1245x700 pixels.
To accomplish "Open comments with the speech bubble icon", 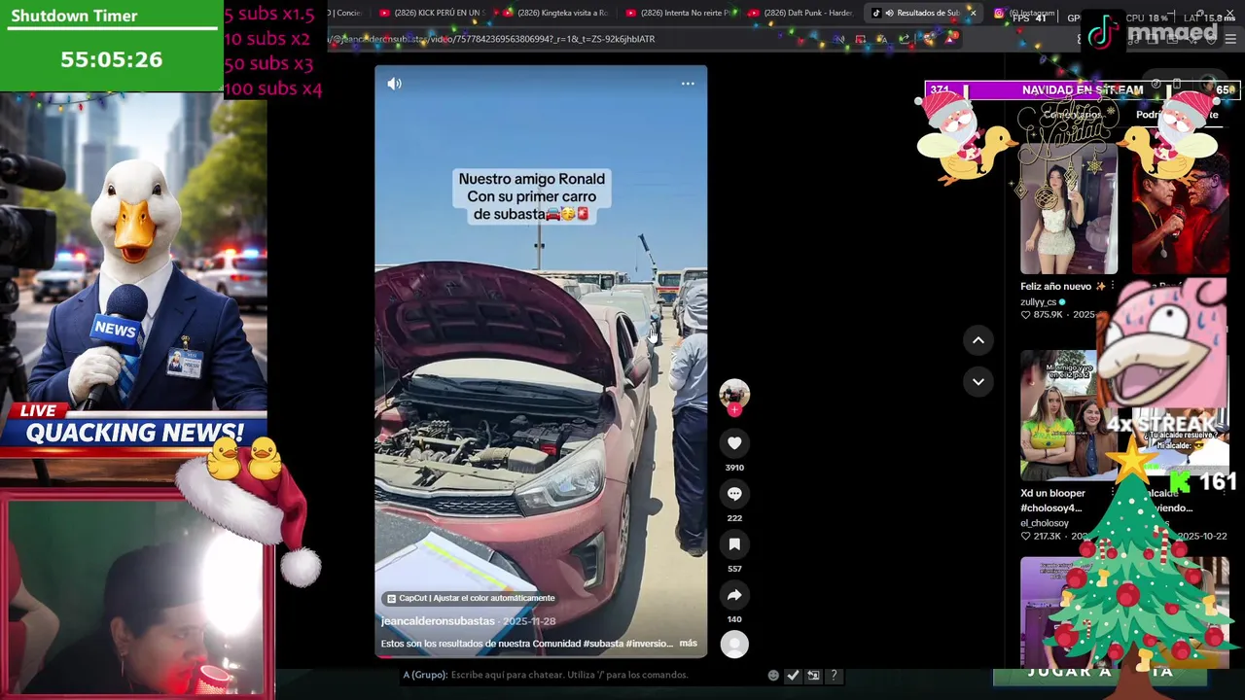I will point(734,494).
